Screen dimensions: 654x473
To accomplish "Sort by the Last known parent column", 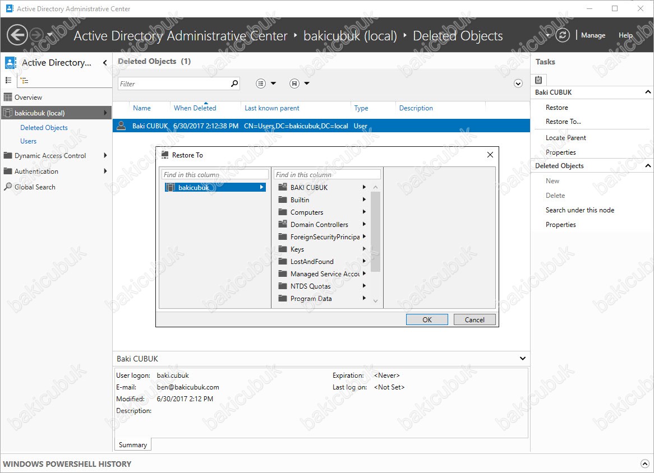I will coord(272,108).
